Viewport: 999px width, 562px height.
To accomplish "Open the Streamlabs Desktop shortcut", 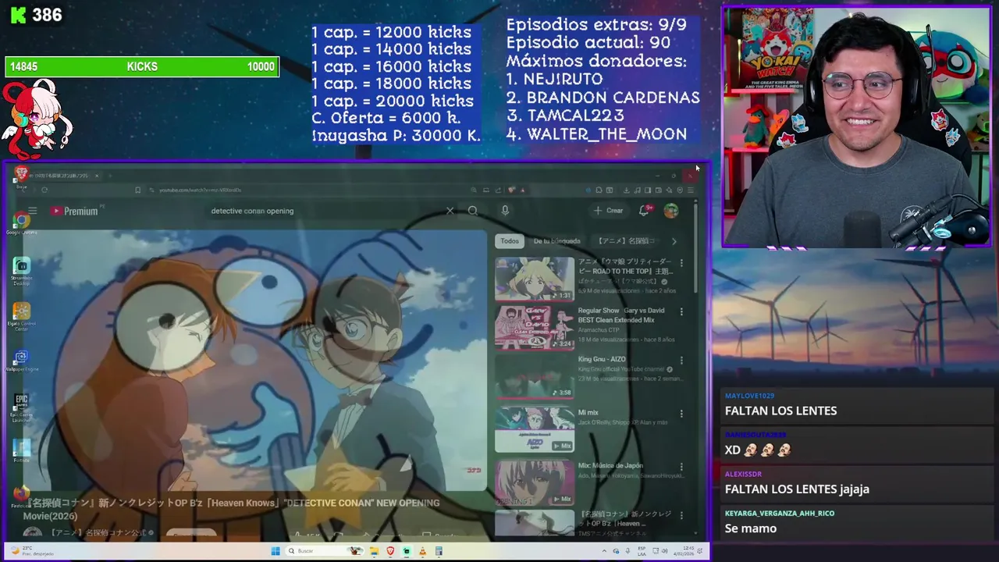I will click(21, 270).
